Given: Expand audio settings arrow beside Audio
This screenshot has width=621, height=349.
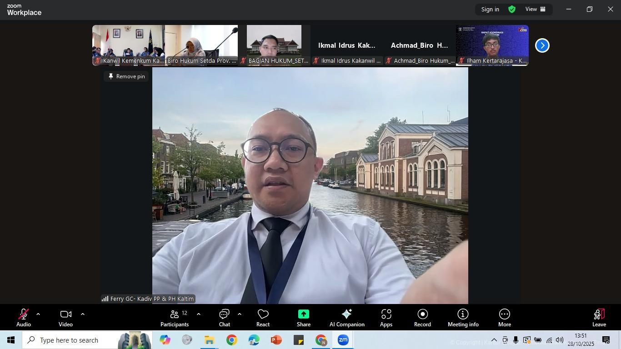Looking at the screenshot, I should point(38,314).
